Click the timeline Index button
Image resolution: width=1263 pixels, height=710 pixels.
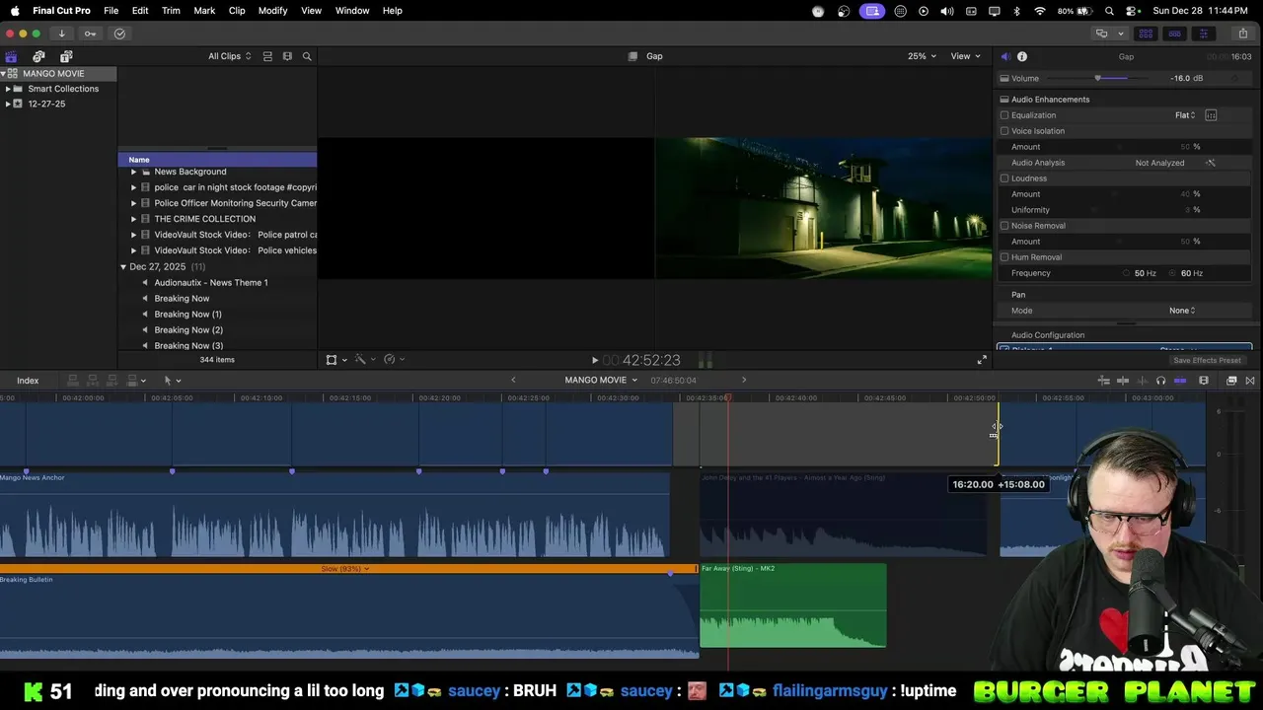point(28,381)
